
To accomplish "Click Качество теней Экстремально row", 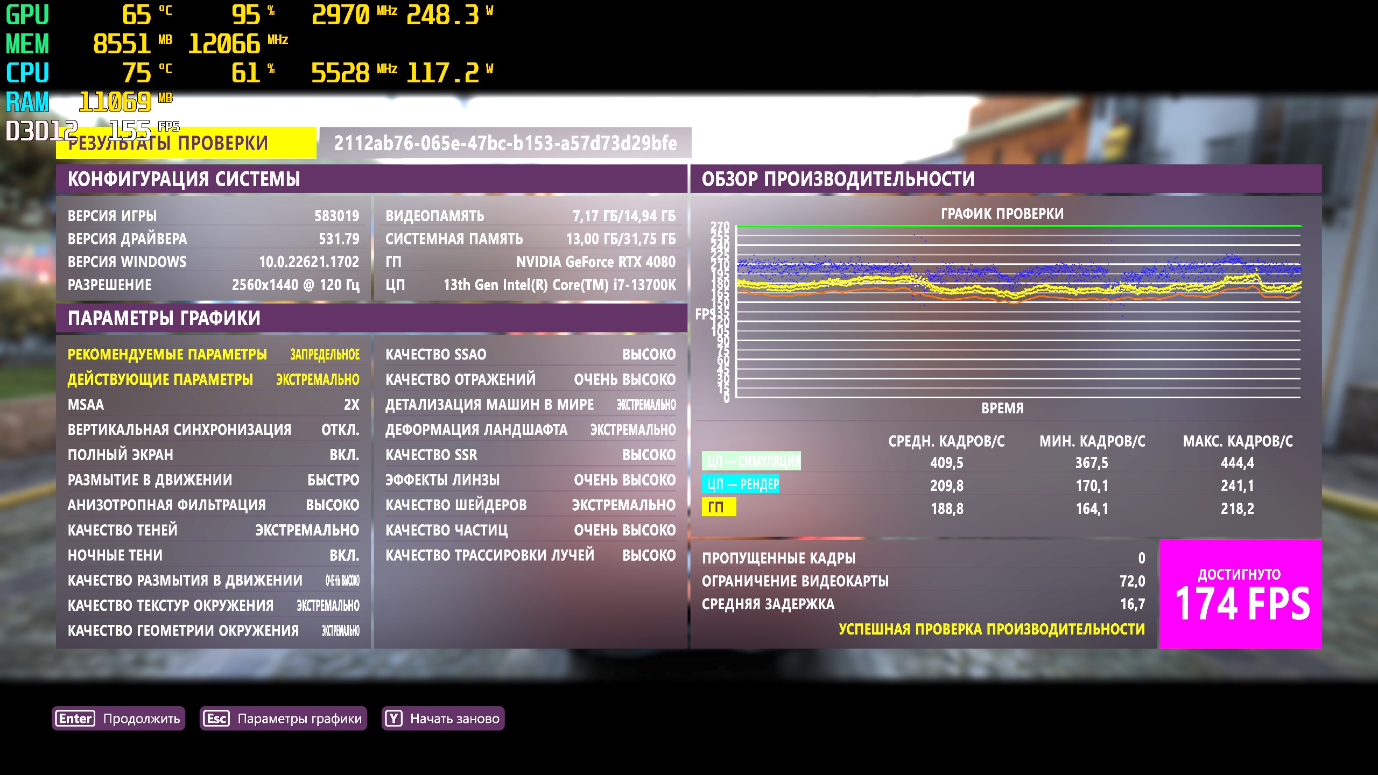I will (x=213, y=530).
